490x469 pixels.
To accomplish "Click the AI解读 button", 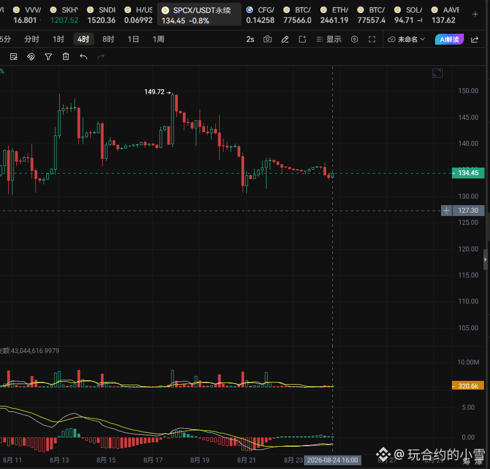I will pos(449,39).
